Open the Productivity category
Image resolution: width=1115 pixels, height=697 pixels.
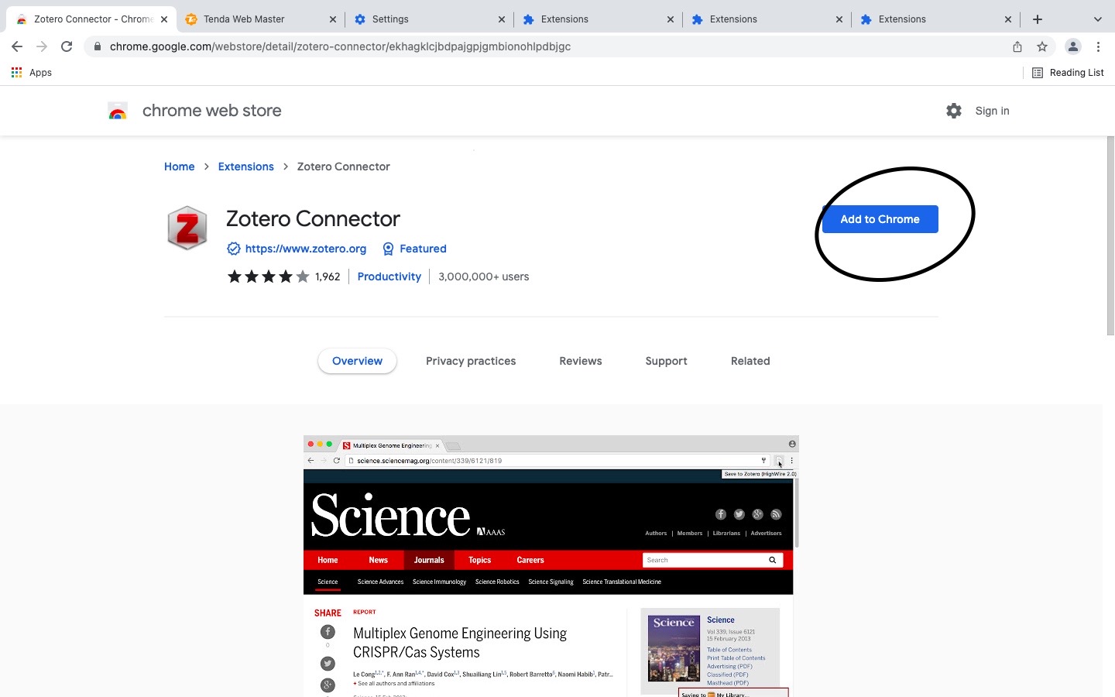[389, 276]
